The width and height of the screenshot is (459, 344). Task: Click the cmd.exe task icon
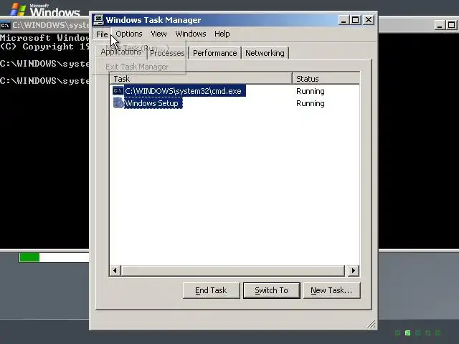click(x=118, y=91)
